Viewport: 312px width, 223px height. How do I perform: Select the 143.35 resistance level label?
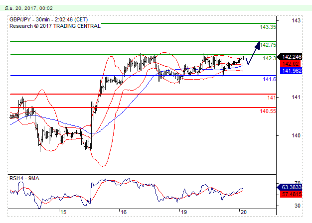point(268,27)
